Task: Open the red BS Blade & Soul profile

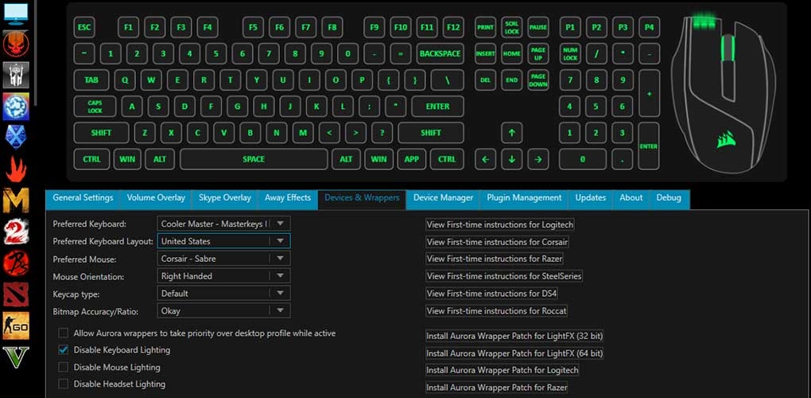Action: [16, 263]
